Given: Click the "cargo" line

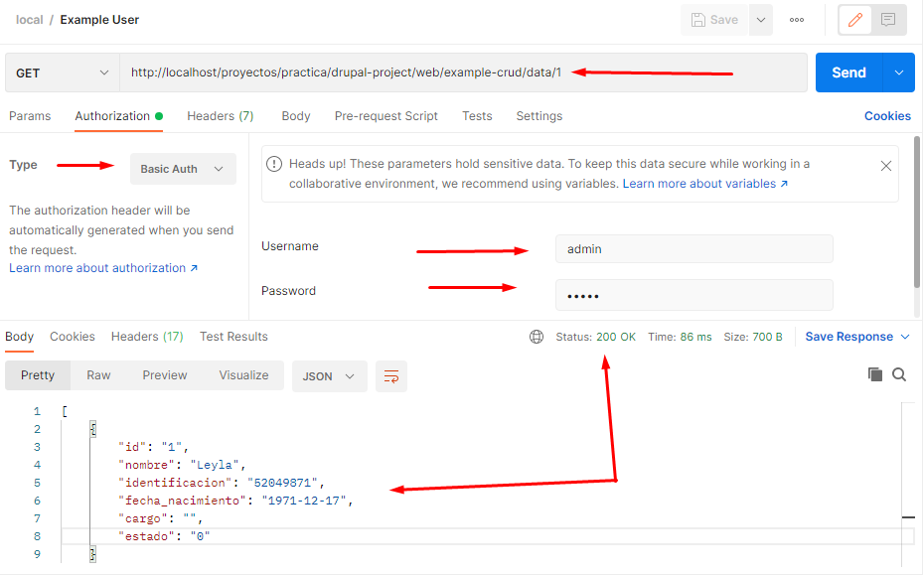Looking at the screenshot, I should 160,518.
